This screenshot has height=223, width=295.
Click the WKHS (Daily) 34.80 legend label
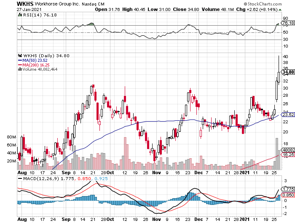(x=46, y=56)
